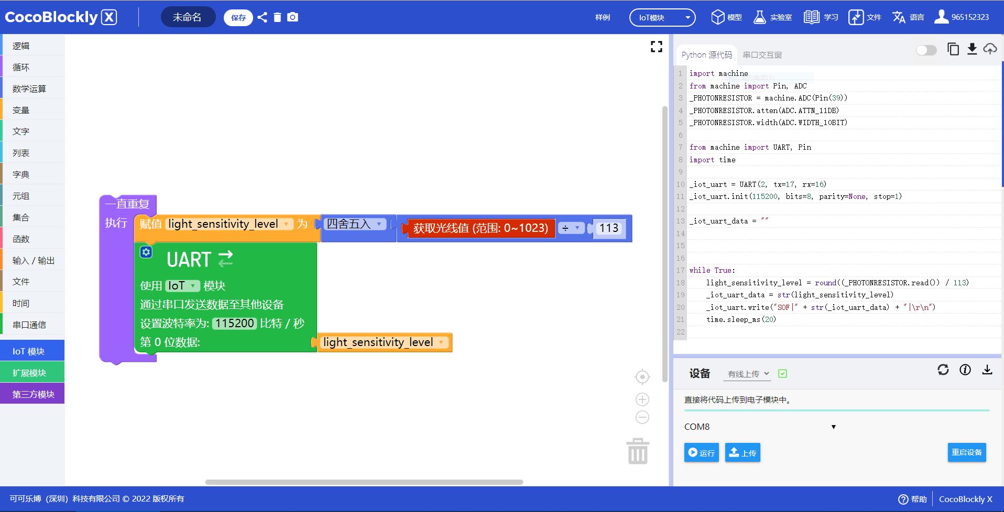Enter fullscreen workspace mode
Viewport: 1004px width, 512px height.
pos(656,47)
